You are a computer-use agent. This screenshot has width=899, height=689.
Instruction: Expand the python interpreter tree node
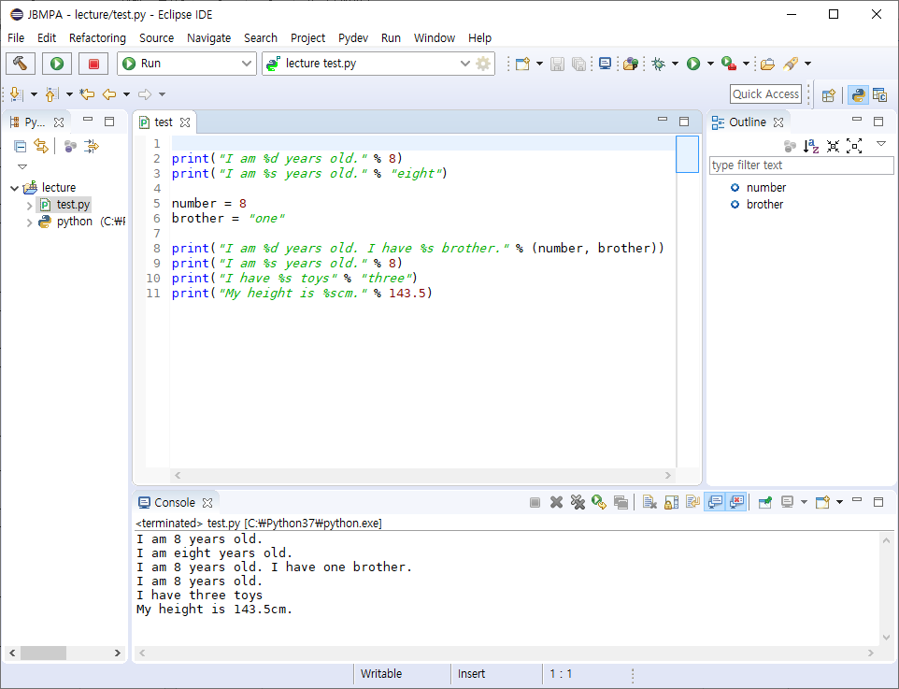29,222
